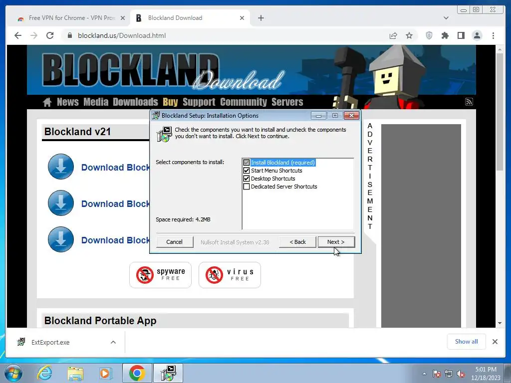Open Chrome's three-dot menu
This screenshot has height=383, width=511.
[x=493, y=35]
